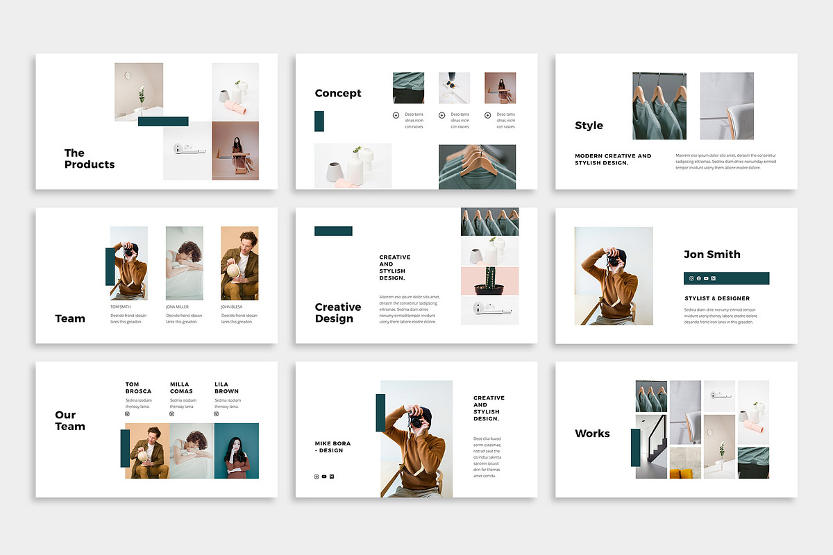
Task: Select the AirPods photo in The Products slide
Action: click(x=187, y=151)
